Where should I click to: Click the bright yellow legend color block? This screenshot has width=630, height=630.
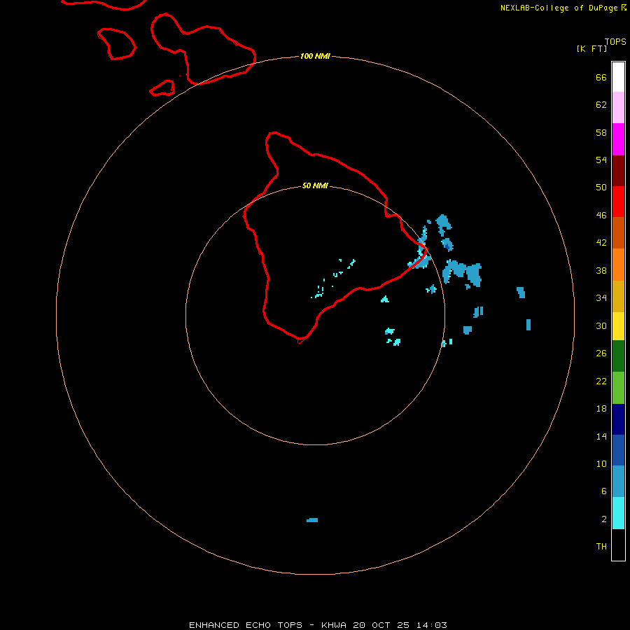coord(618,326)
